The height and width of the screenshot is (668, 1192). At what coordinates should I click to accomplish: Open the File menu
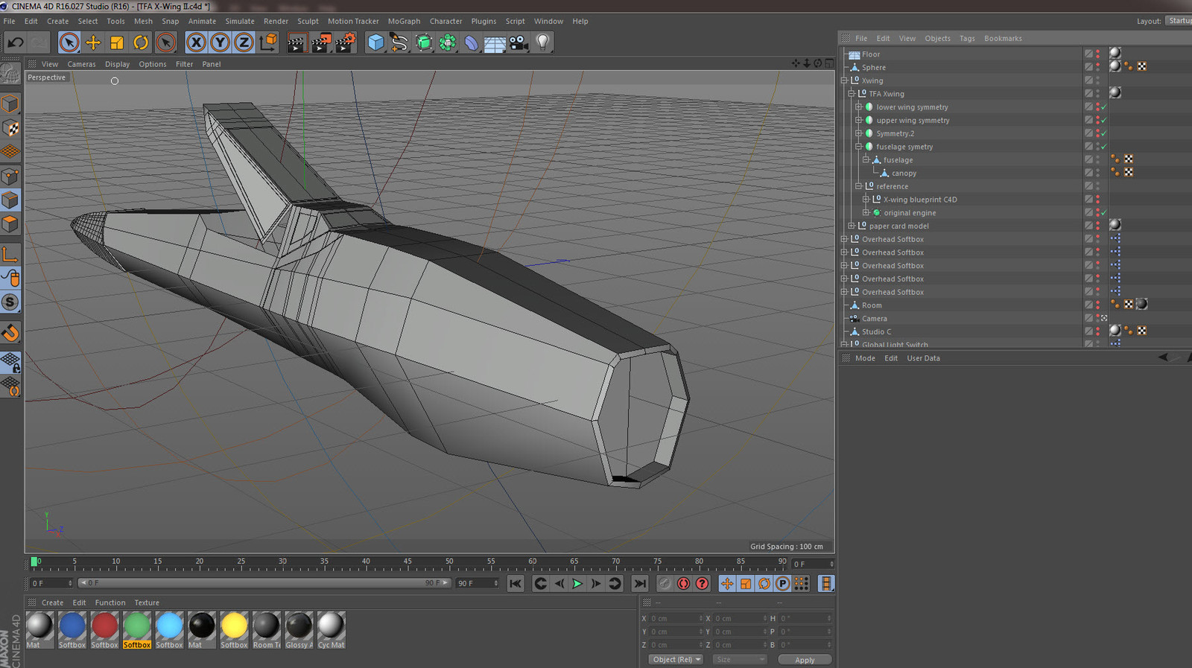(9, 21)
